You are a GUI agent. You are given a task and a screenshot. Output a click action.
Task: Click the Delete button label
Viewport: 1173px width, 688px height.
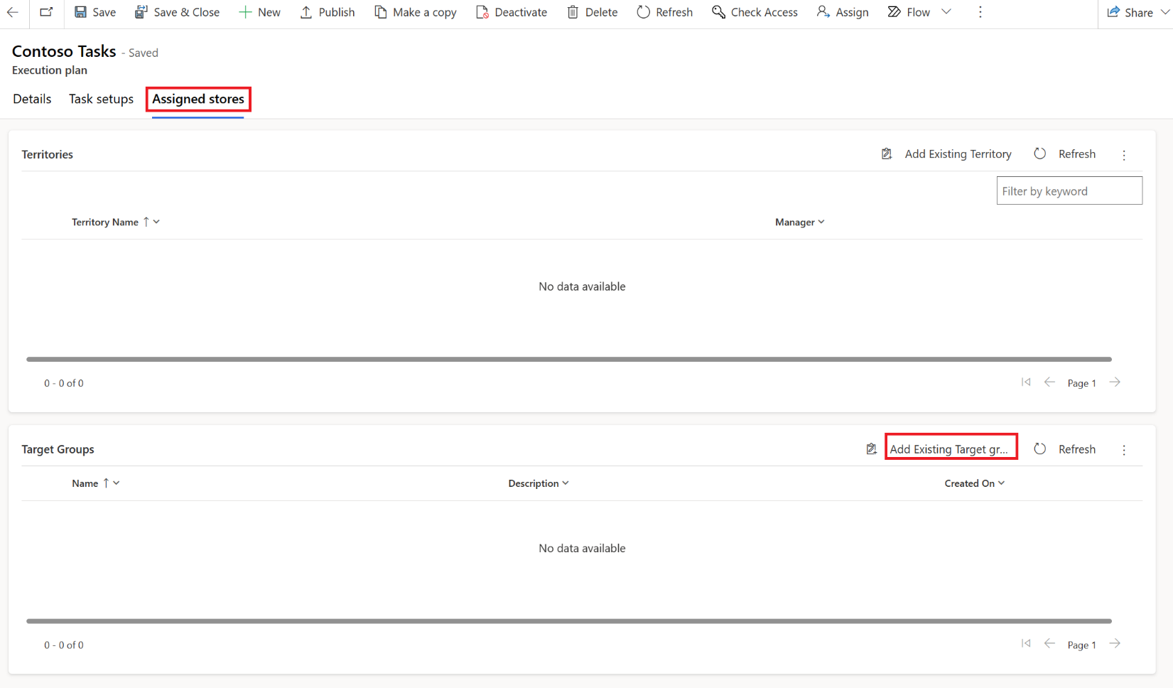(x=601, y=12)
